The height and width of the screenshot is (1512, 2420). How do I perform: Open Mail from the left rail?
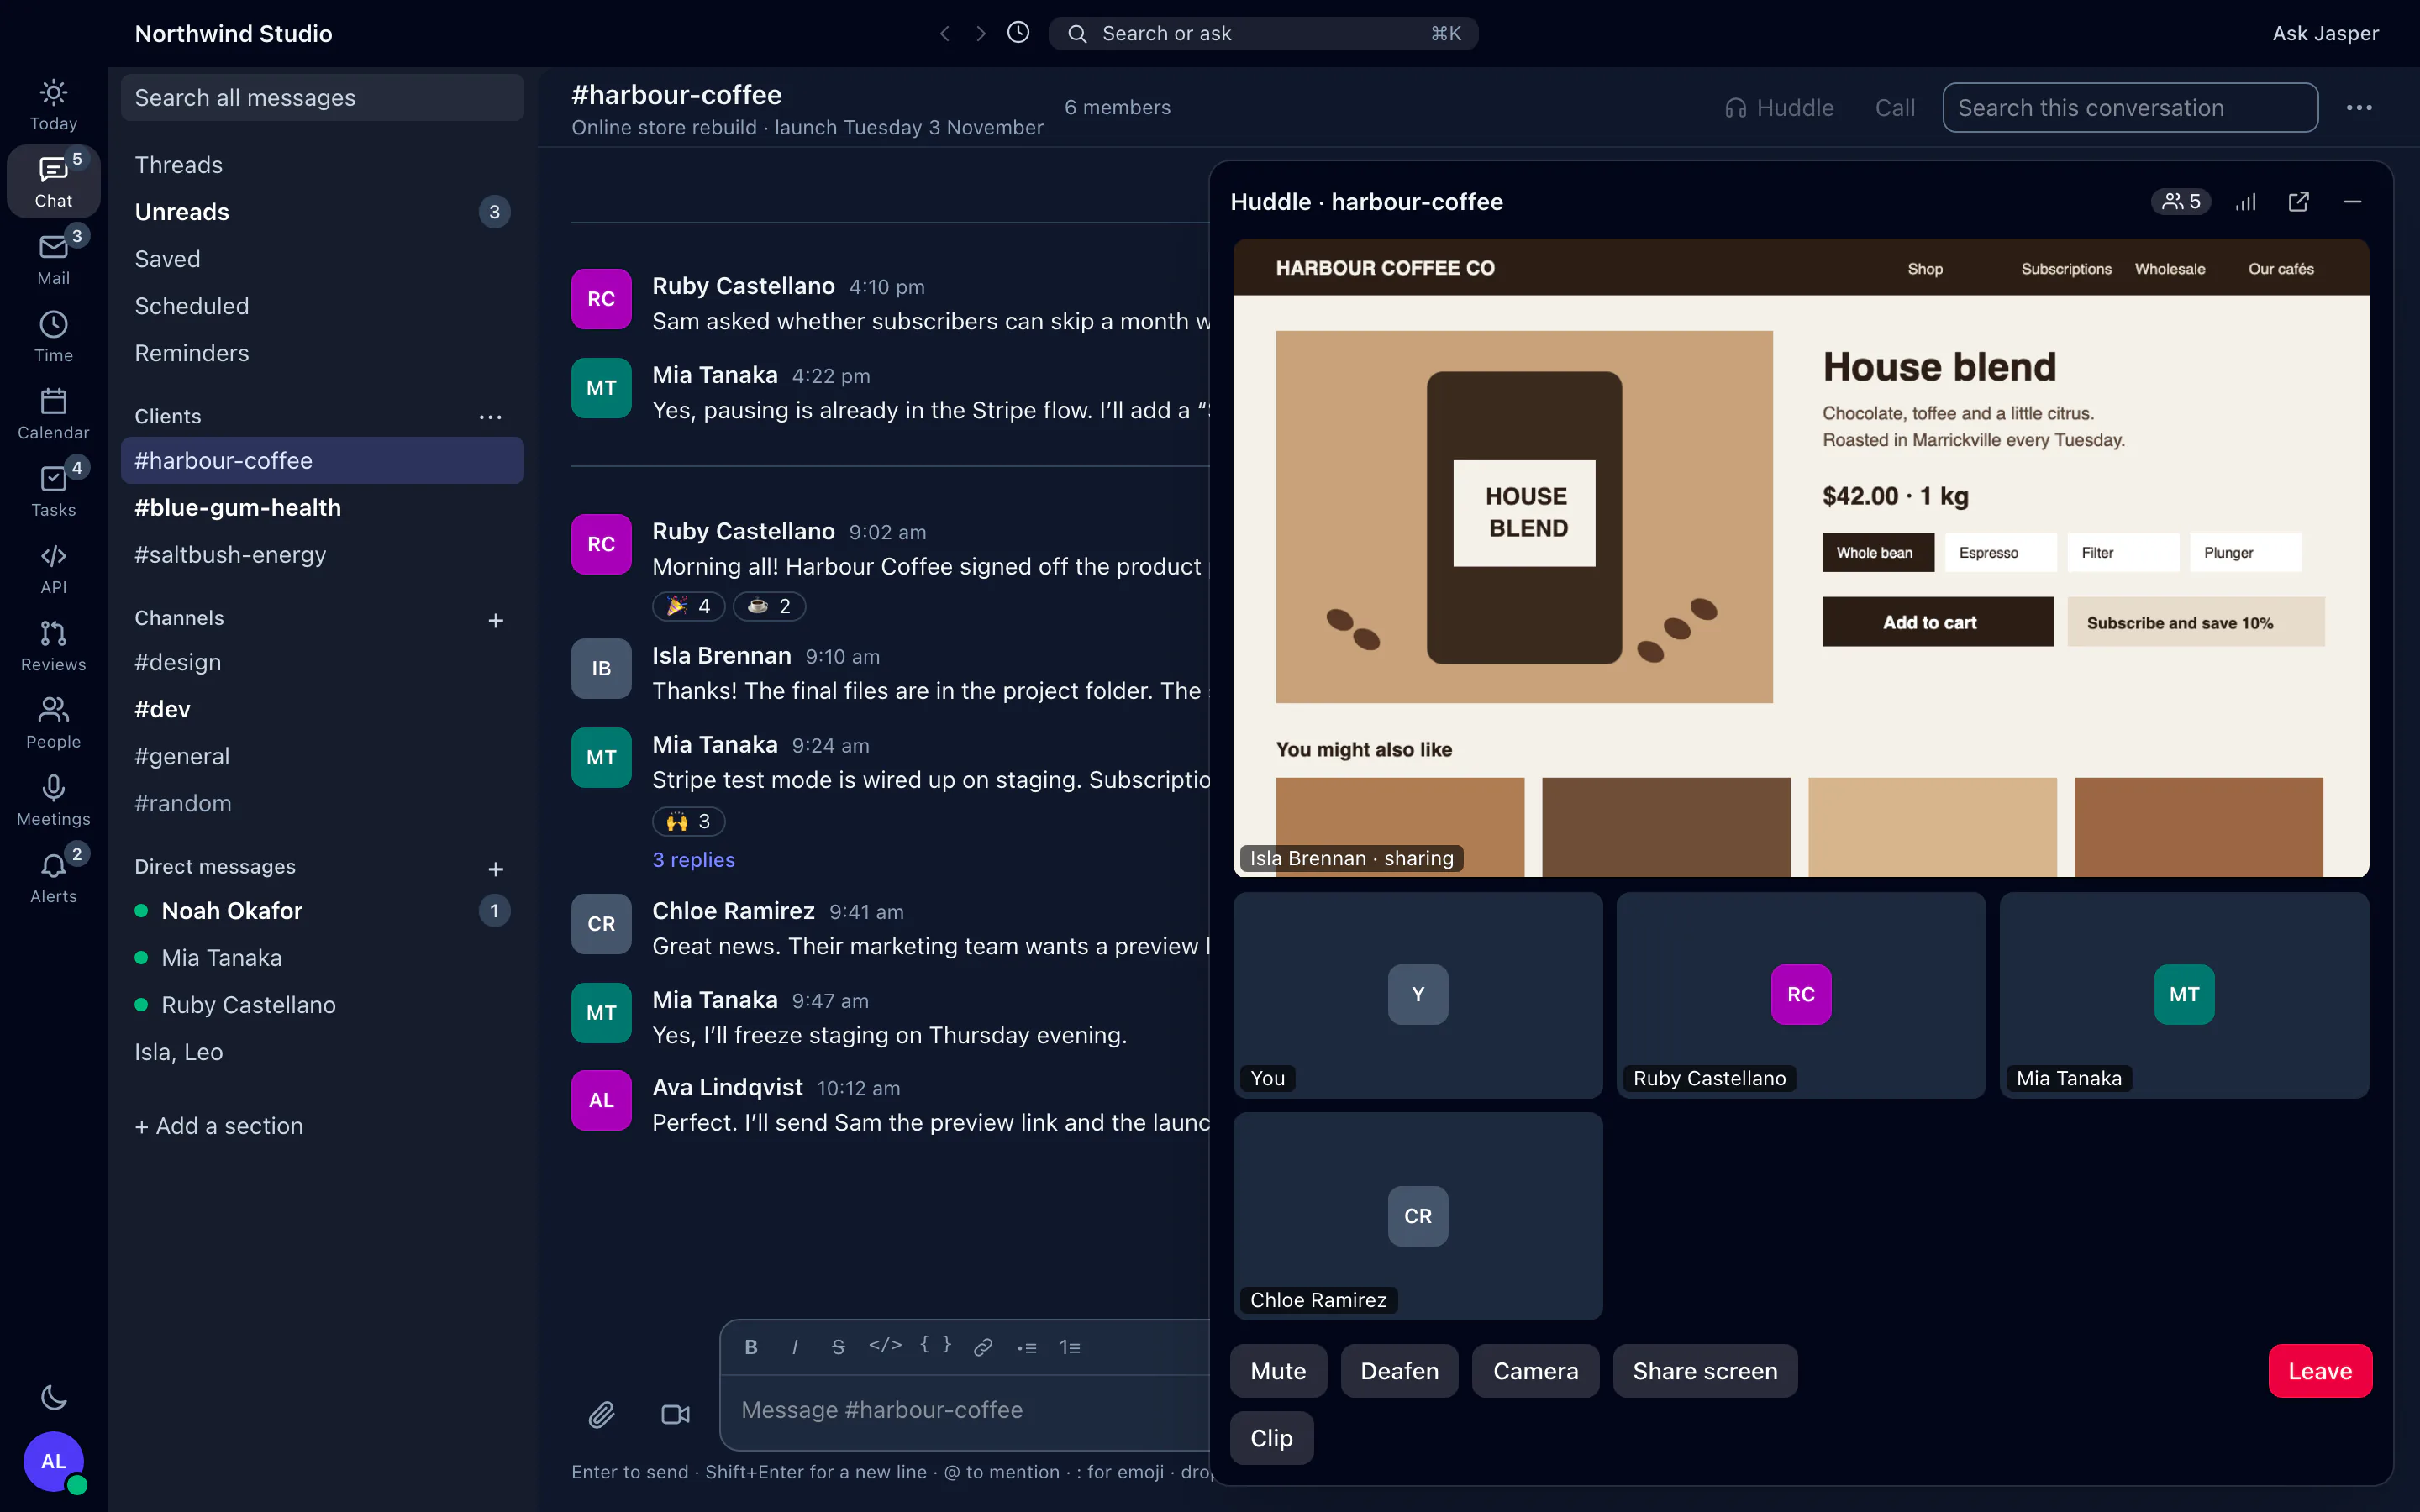(53, 259)
